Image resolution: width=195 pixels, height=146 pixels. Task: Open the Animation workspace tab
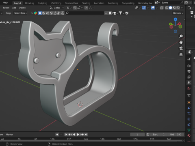[99, 3]
